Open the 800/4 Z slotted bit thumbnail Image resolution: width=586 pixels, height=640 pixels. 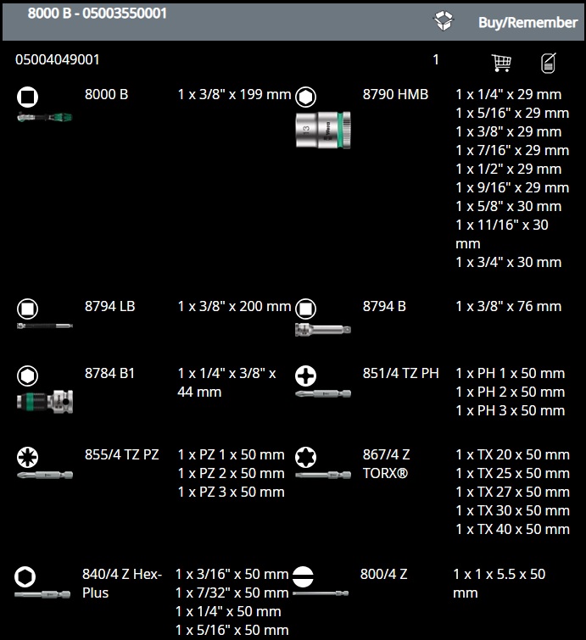coord(321,593)
